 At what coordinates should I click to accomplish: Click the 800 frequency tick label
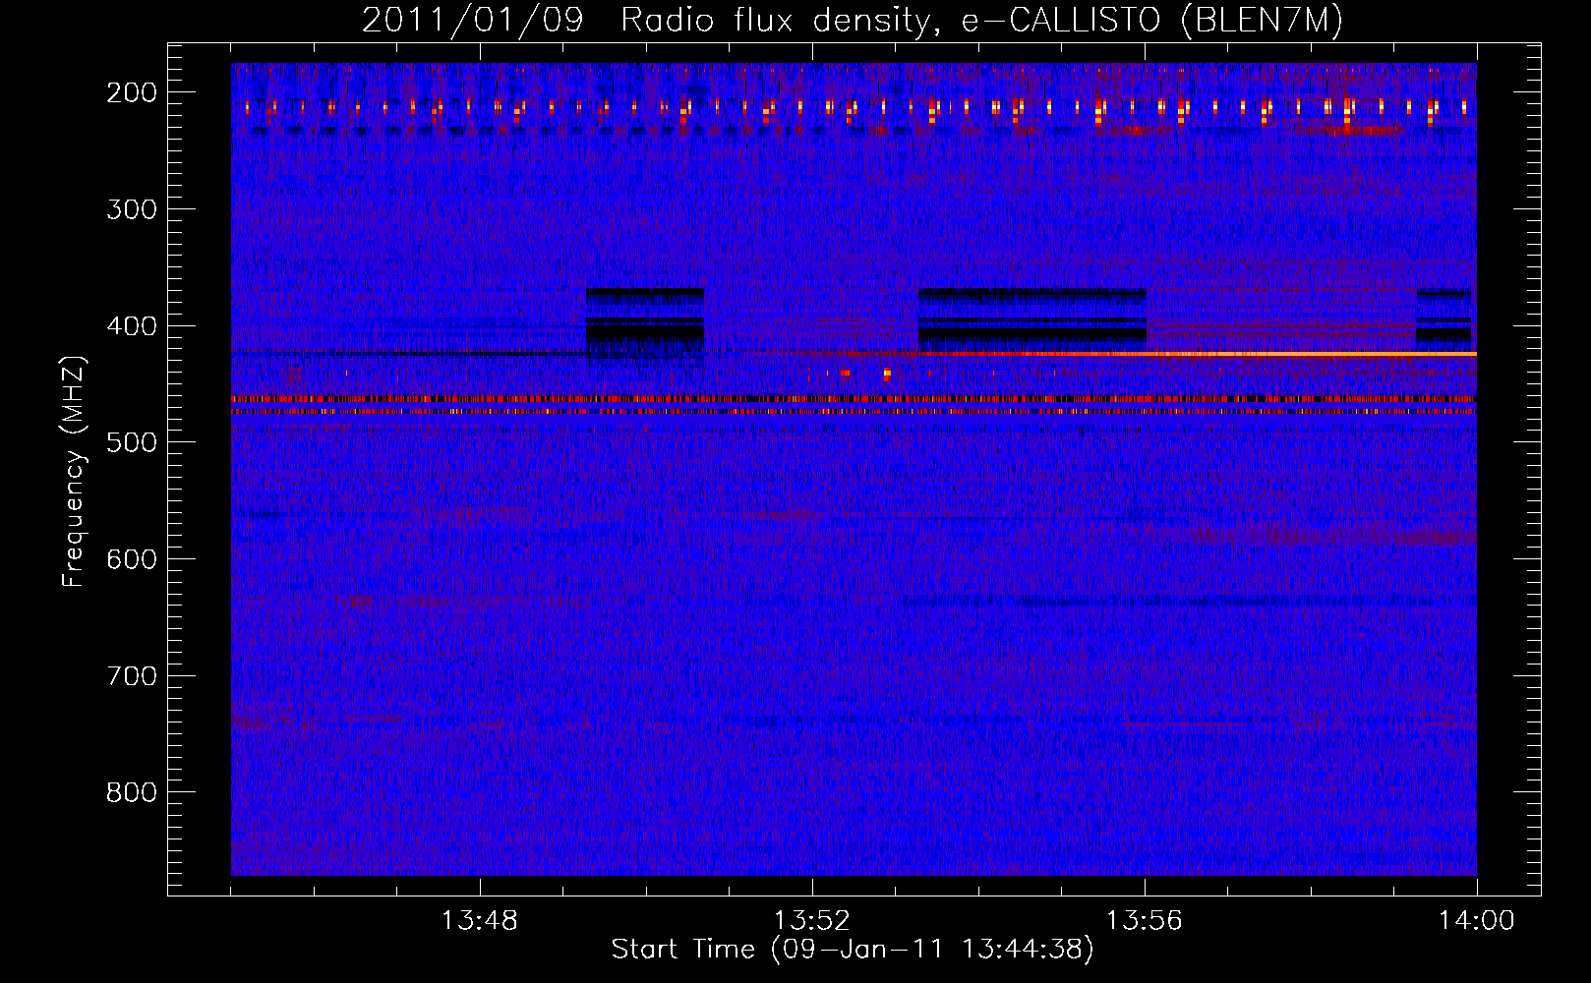click(x=132, y=792)
